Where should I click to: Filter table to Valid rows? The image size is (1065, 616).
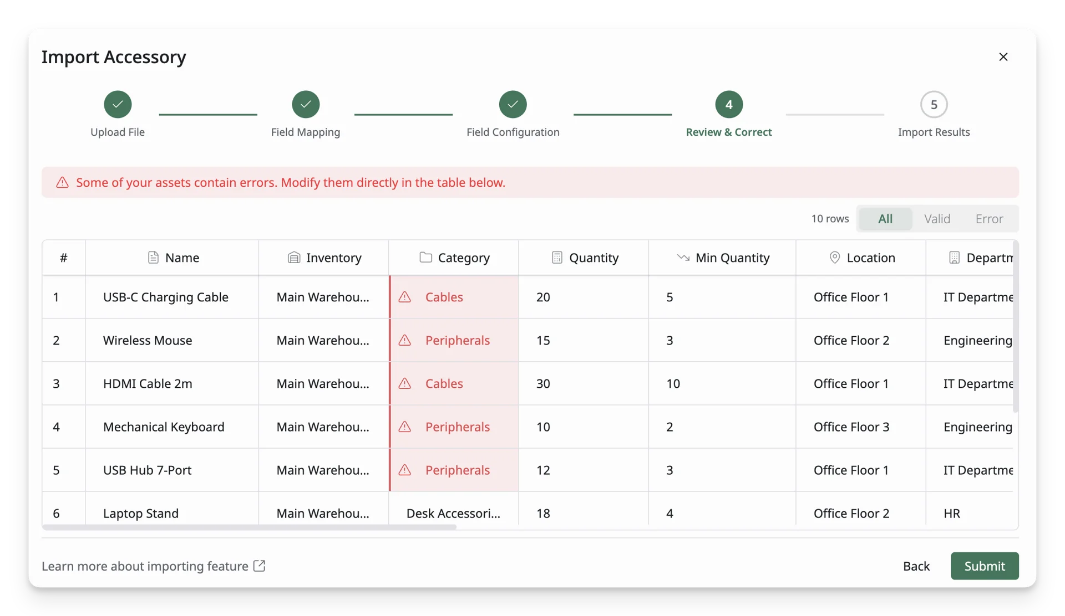937,219
